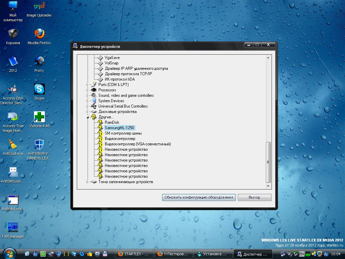Open the Skype desktop icon
Image resolution: width=345 pixels, height=259 pixels.
click(x=39, y=89)
